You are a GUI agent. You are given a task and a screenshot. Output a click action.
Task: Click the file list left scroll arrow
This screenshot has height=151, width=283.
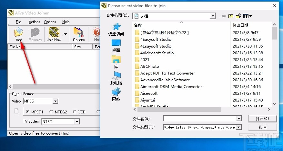point(10,87)
